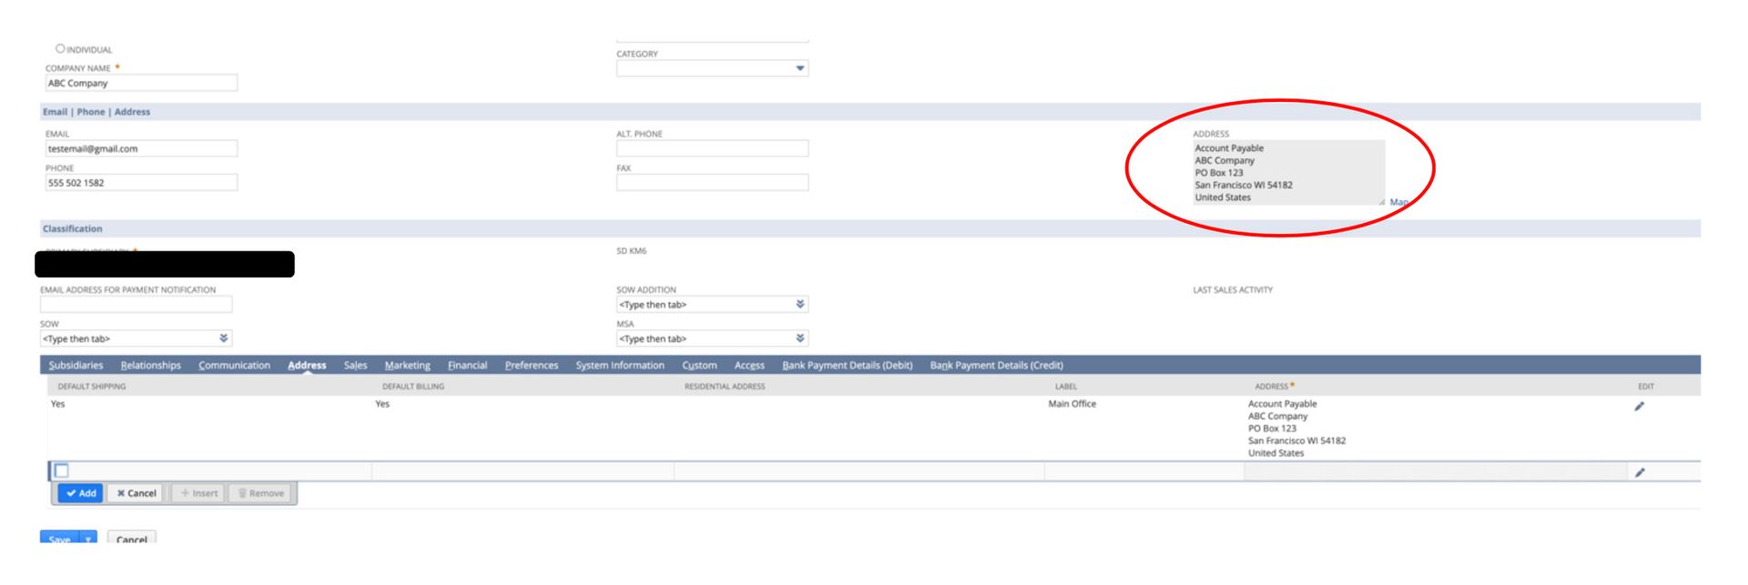
Task: Click the Insert button in address sublist
Action: pos(198,493)
